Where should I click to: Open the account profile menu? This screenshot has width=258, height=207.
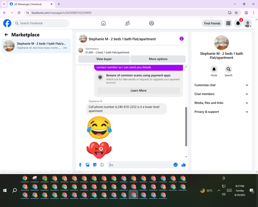(x=248, y=23)
